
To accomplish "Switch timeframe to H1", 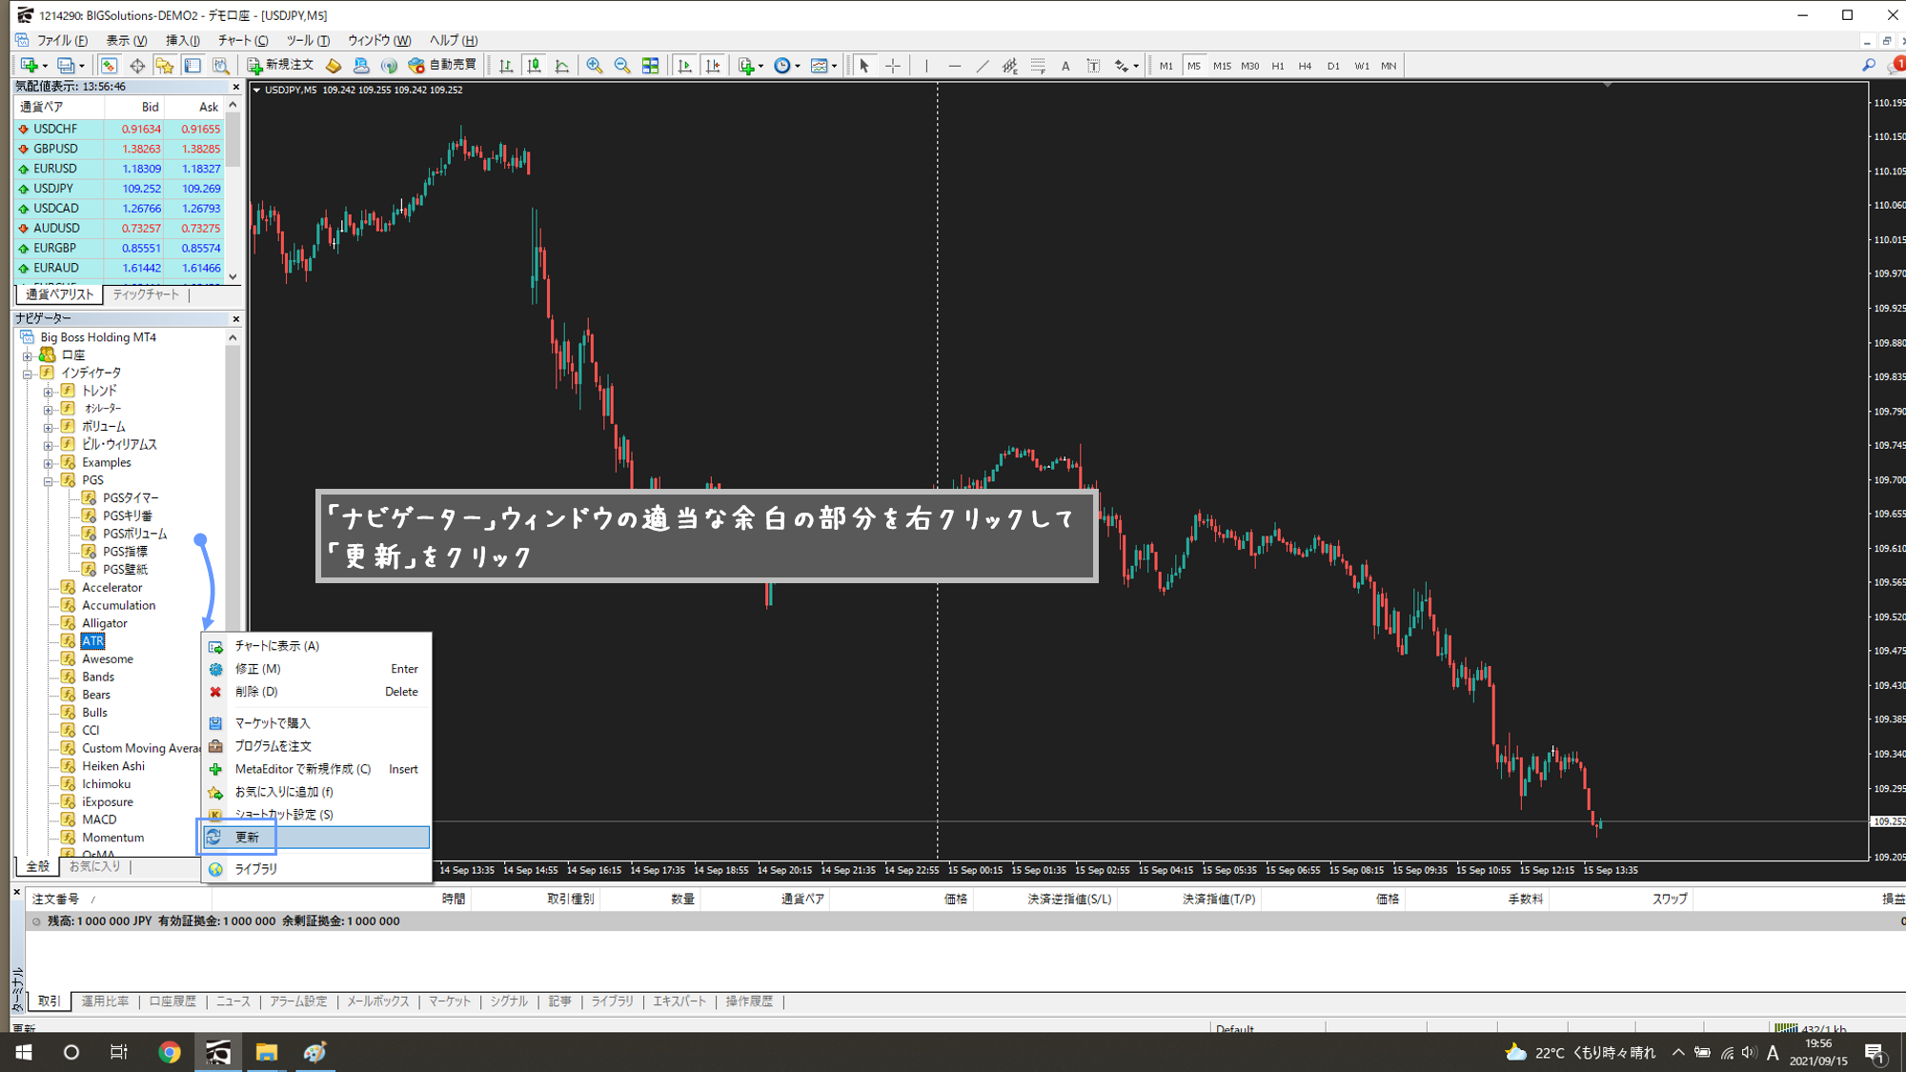I will click(1277, 66).
